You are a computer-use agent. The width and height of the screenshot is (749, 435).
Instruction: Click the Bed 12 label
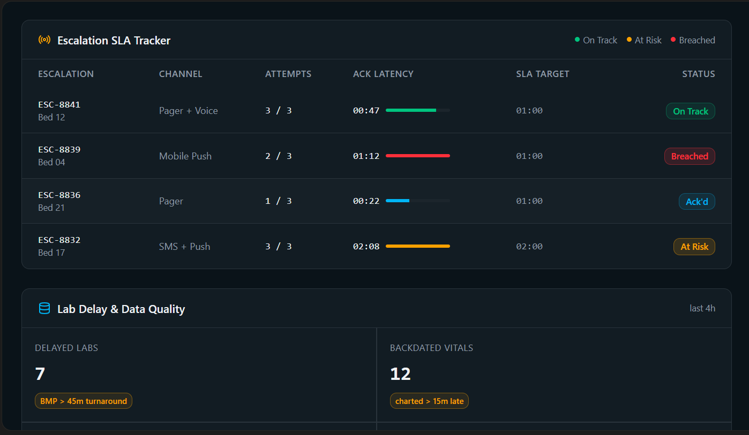(x=51, y=117)
